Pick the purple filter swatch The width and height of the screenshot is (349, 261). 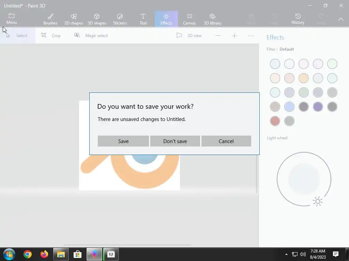[x=318, y=107]
